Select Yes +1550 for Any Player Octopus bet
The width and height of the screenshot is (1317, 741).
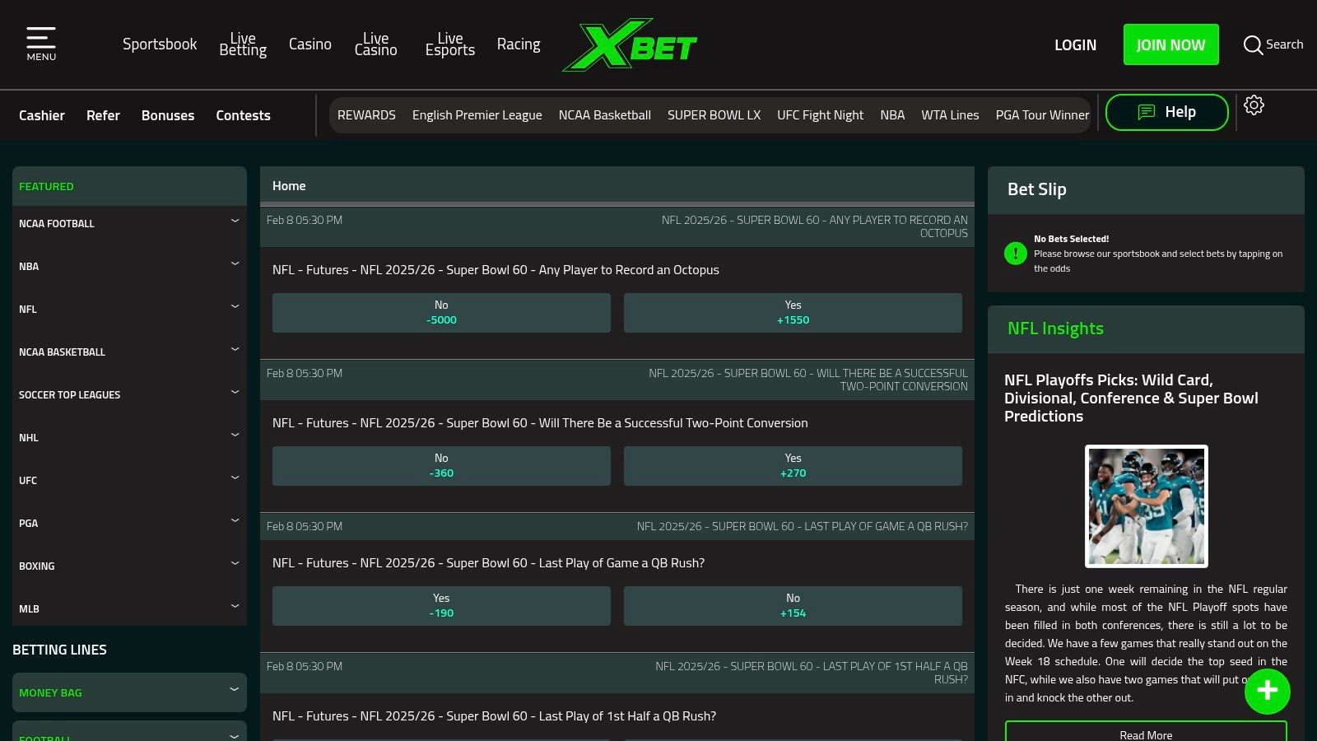click(x=792, y=312)
